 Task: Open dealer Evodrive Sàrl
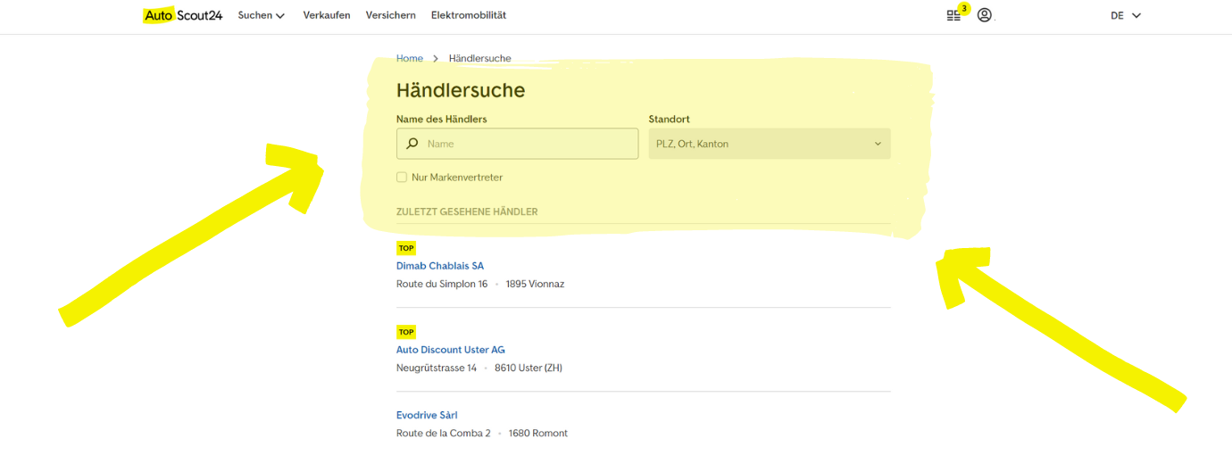pyautogui.click(x=427, y=415)
